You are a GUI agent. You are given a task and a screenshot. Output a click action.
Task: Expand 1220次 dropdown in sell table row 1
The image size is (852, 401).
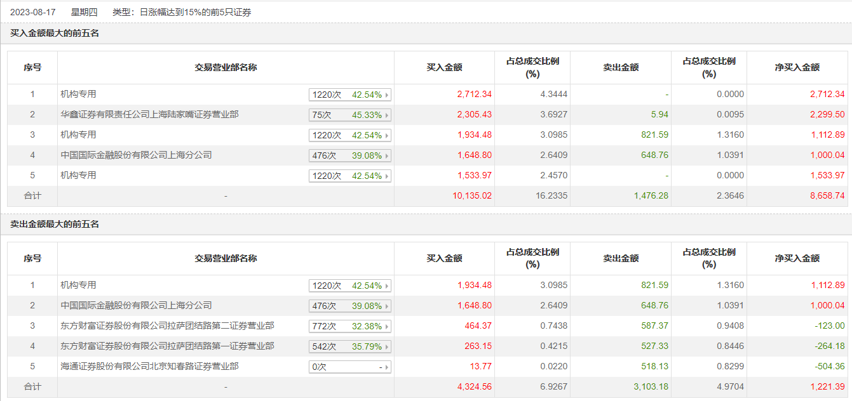click(x=349, y=286)
